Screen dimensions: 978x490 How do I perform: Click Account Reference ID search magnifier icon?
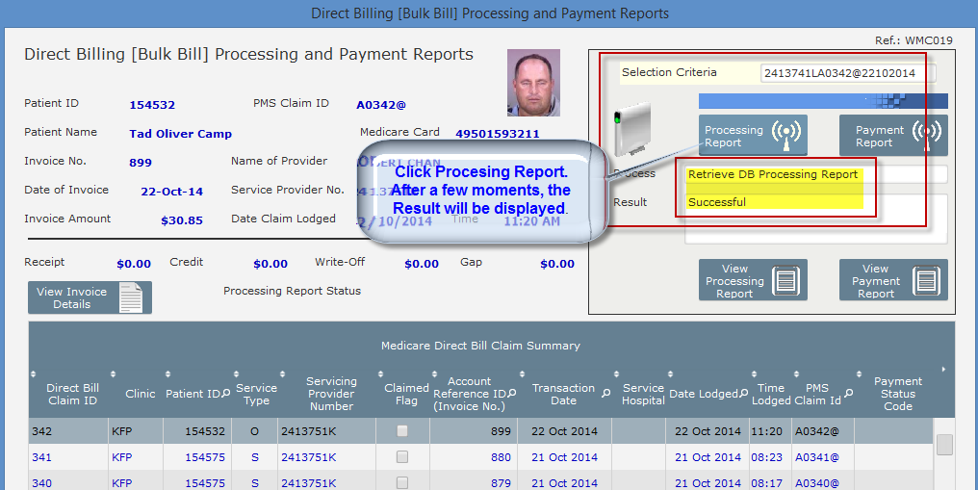point(512,394)
